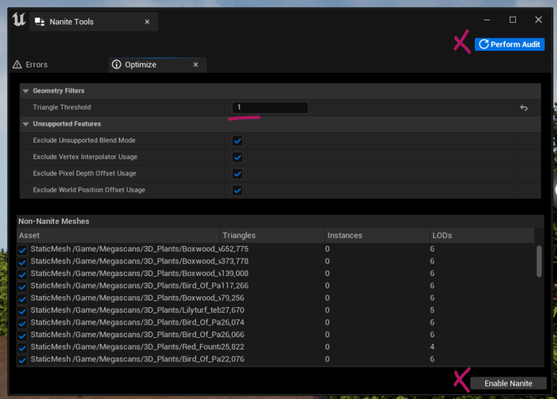Uncheck the Boxwood mesh with 139,008 triangles

coord(22,274)
